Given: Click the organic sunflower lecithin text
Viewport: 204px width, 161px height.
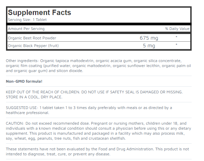Looking at the screenshot, I should [136, 66].
